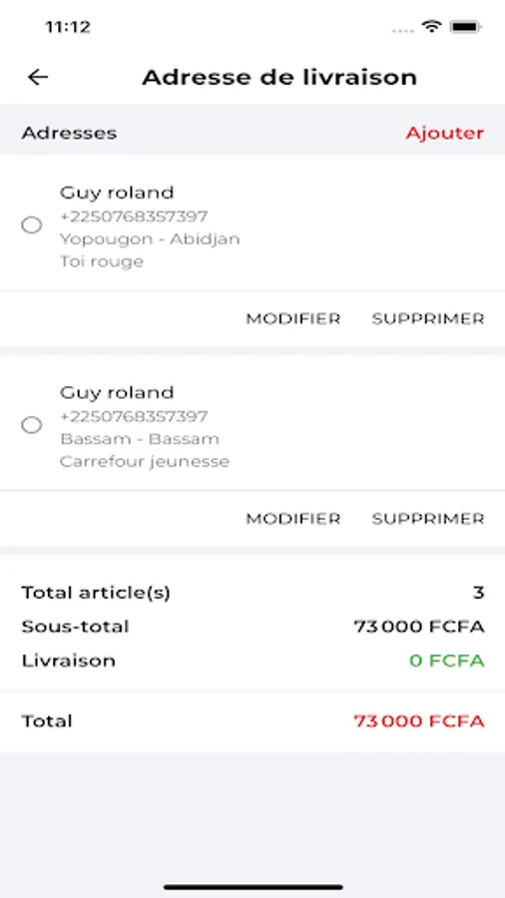Tap the home indicator bar at bottom

pos(252,888)
